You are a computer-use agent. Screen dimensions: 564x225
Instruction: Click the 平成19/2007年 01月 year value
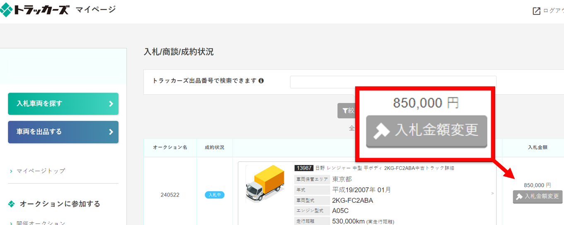pyautogui.click(x=362, y=190)
